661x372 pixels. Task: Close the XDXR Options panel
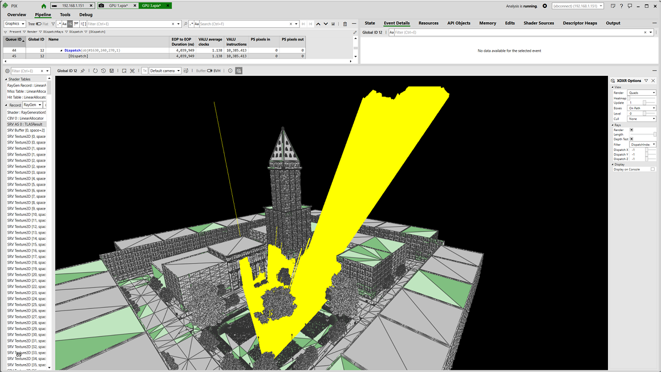point(654,80)
